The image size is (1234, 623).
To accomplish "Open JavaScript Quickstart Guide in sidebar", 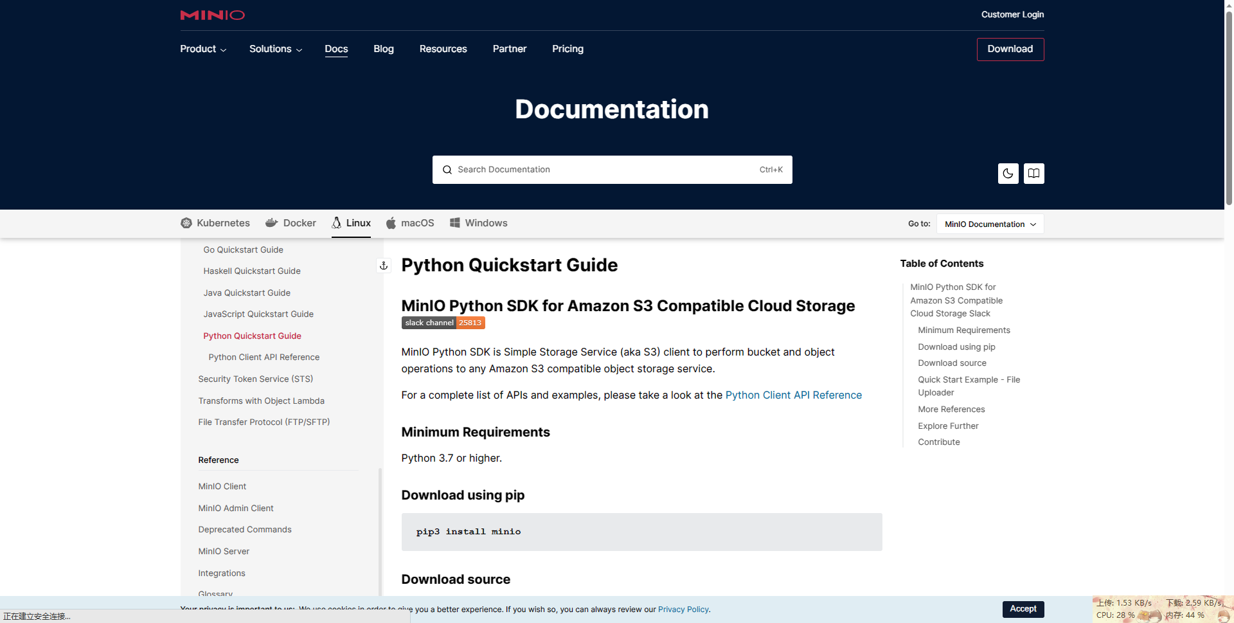I will pyautogui.click(x=258, y=314).
